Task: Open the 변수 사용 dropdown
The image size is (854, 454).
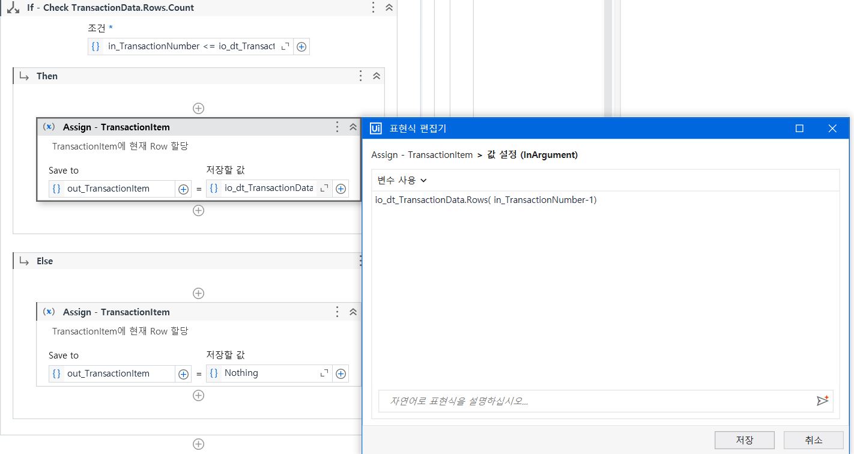Action: click(402, 180)
